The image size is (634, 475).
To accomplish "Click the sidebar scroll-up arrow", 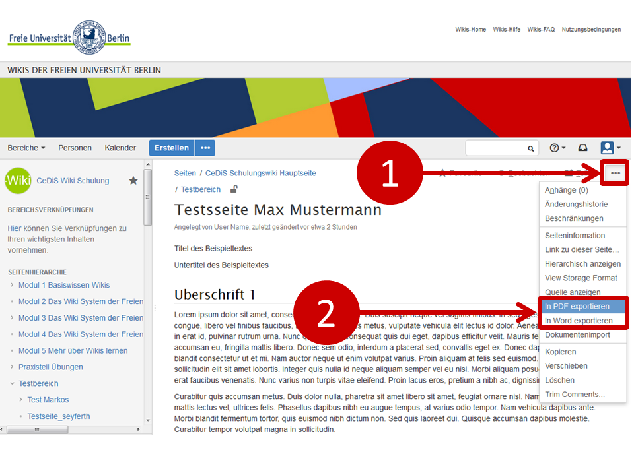I will point(148,164).
